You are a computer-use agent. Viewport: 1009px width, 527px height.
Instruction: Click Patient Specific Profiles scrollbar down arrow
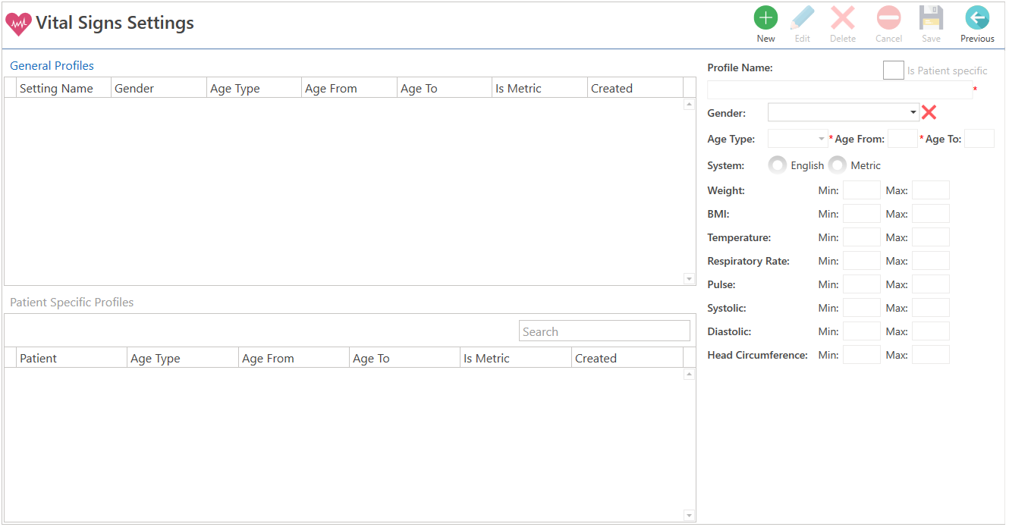[x=689, y=516]
